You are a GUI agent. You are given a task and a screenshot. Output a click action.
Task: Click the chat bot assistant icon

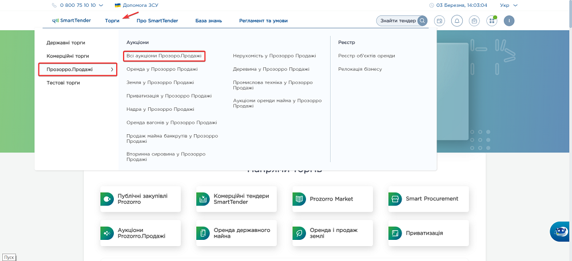tap(559, 231)
